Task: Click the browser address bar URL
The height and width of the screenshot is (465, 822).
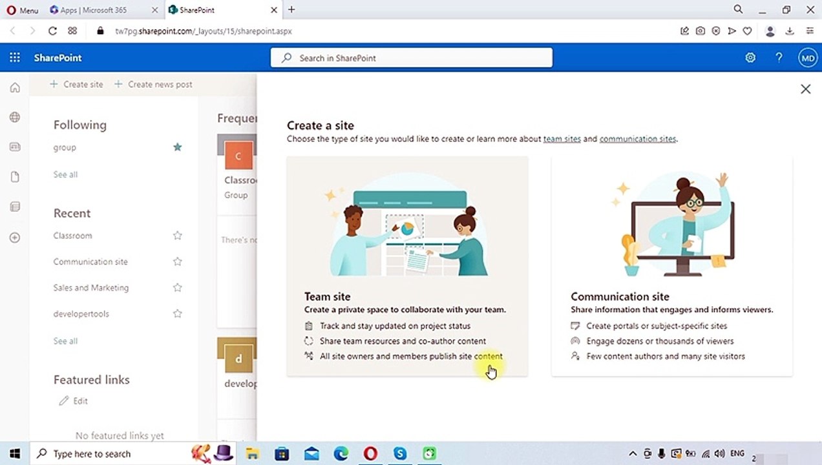Action: 204,30
